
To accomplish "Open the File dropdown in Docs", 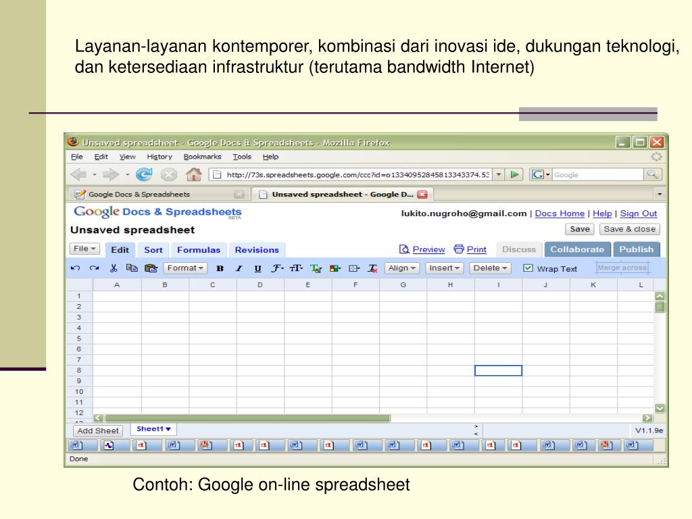I will tap(84, 249).
